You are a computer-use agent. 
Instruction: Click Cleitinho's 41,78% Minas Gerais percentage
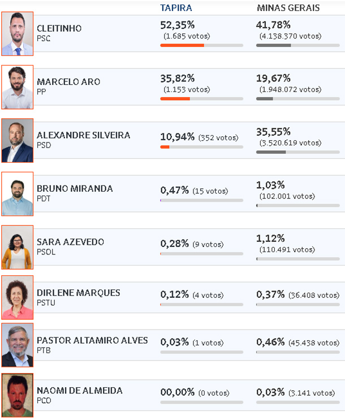pyautogui.click(x=273, y=25)
